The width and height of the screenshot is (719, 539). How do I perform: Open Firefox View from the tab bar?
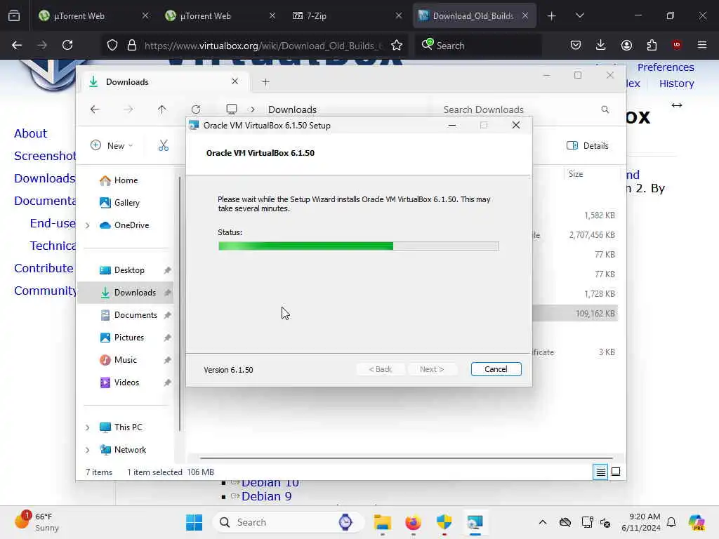click(x=14, y=15)
